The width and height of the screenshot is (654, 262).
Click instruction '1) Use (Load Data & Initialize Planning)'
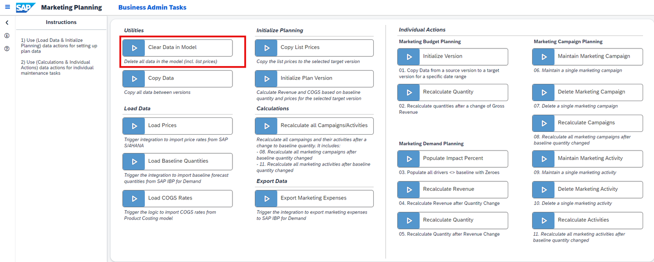(59, 46)
